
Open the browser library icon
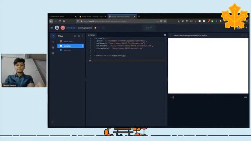click(183, 21)
